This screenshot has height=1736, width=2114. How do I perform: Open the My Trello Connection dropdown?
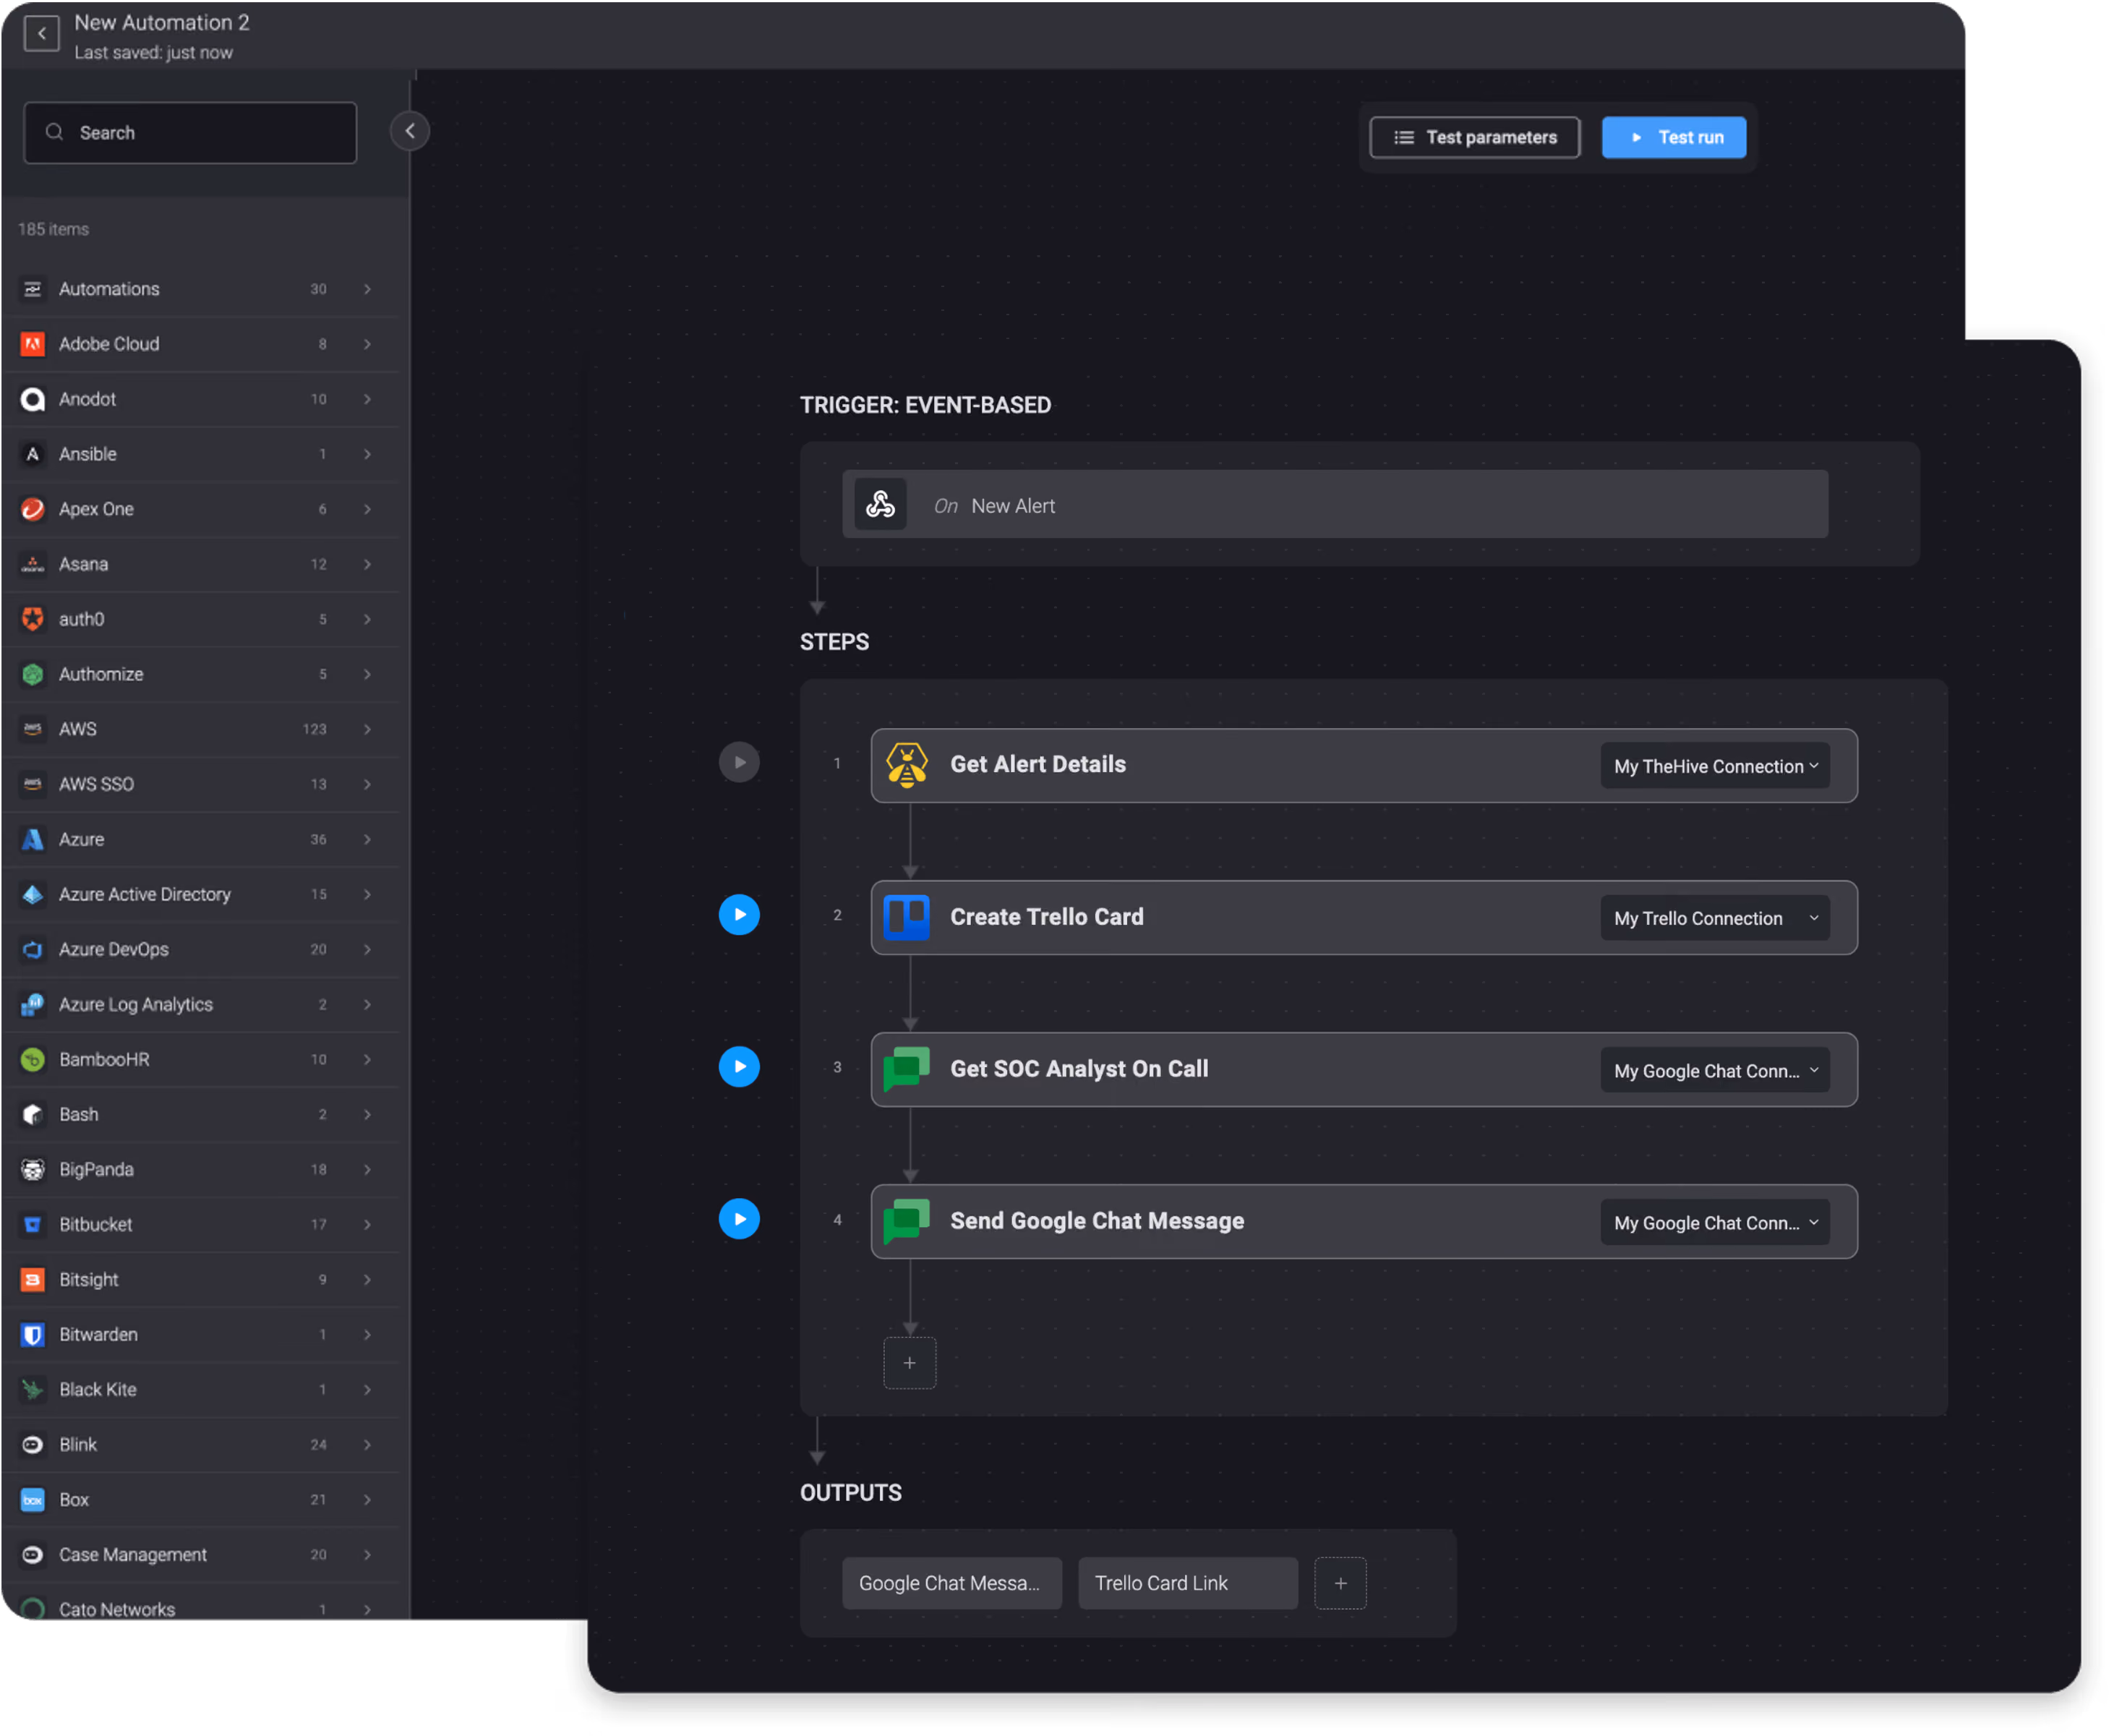click(1716, 918)
